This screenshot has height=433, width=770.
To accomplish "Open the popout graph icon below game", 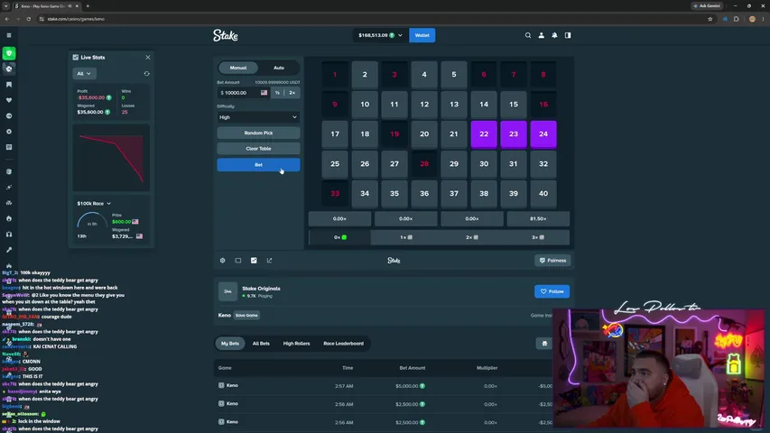I will [269, 261].
